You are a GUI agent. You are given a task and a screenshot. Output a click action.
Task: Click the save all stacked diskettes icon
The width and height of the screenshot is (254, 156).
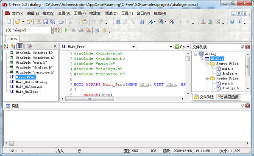point(53,22)
